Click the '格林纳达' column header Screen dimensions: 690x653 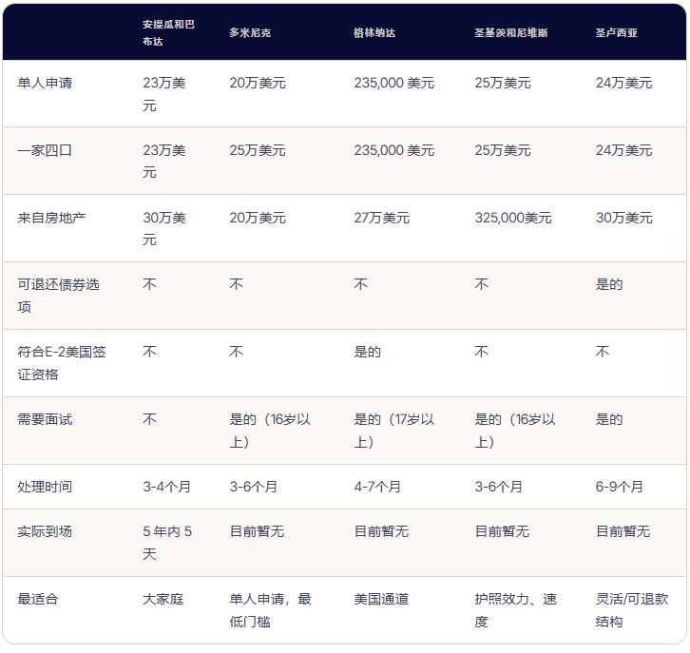click(x=374, y=32)
